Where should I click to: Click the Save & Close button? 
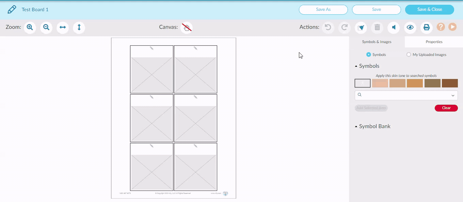[430, 9]
